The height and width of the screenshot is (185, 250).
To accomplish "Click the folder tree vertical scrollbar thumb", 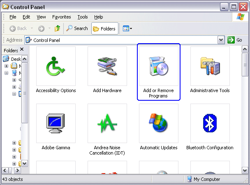I will 25,93.
